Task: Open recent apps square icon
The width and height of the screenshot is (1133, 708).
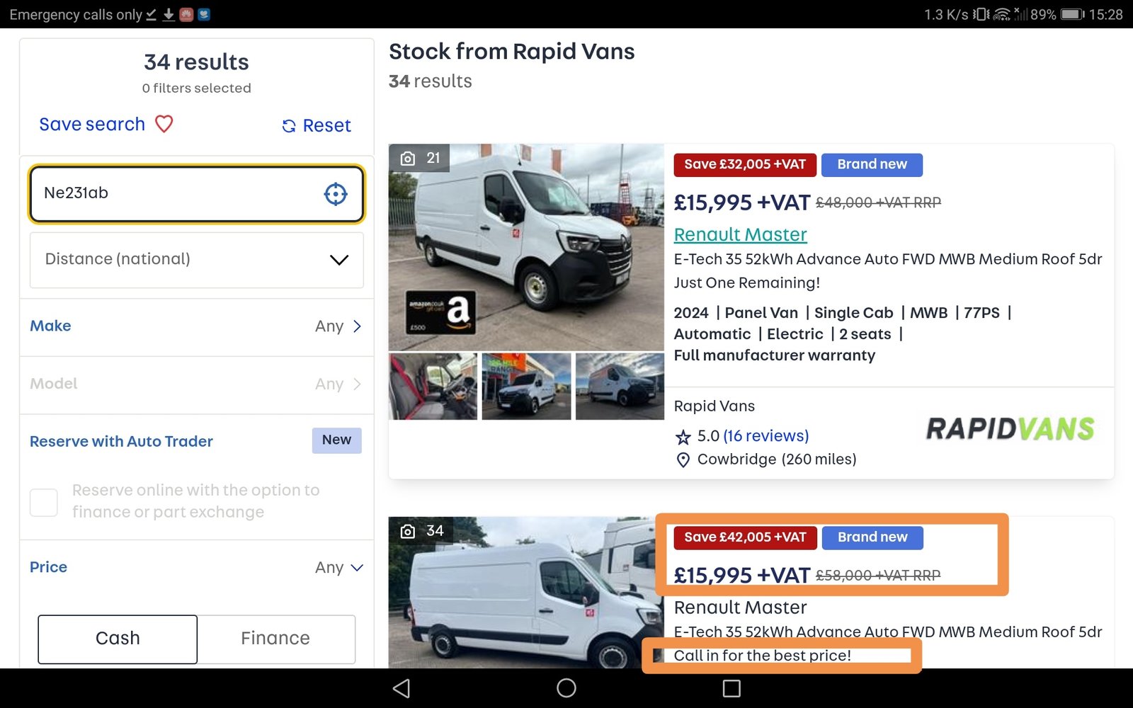Action: [731, 688]
